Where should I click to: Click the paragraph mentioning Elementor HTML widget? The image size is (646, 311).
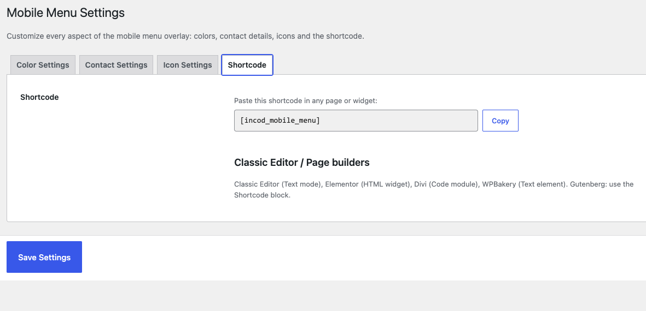click(434, 189)
